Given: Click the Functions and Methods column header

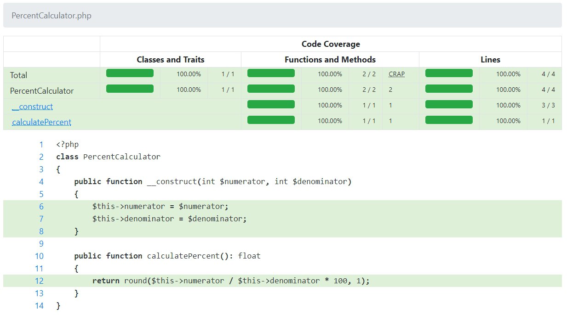Looking at the screenshot, I should (330, 60).
